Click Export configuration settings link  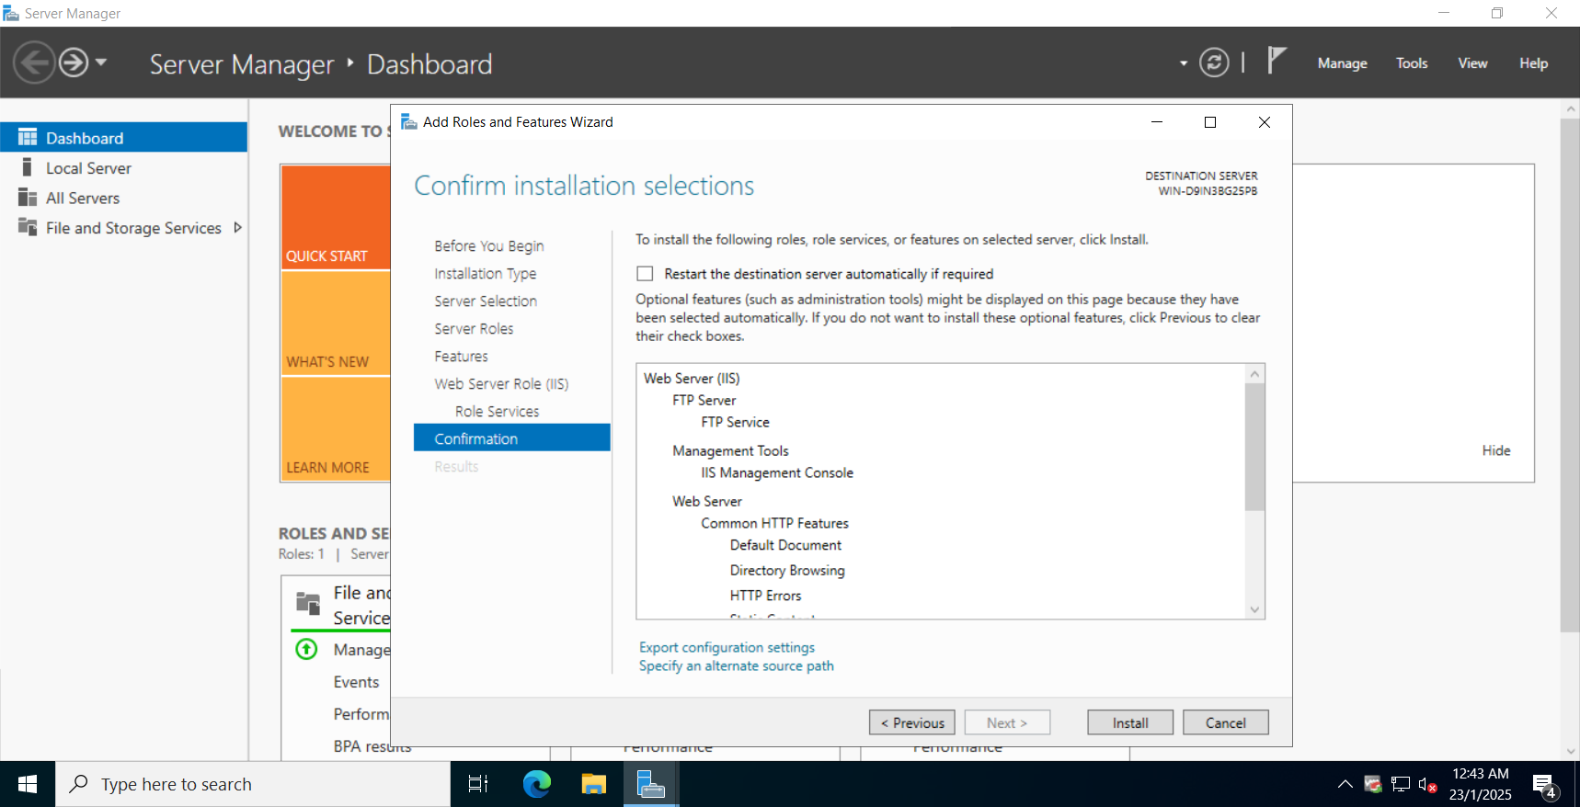click(727, 648)
